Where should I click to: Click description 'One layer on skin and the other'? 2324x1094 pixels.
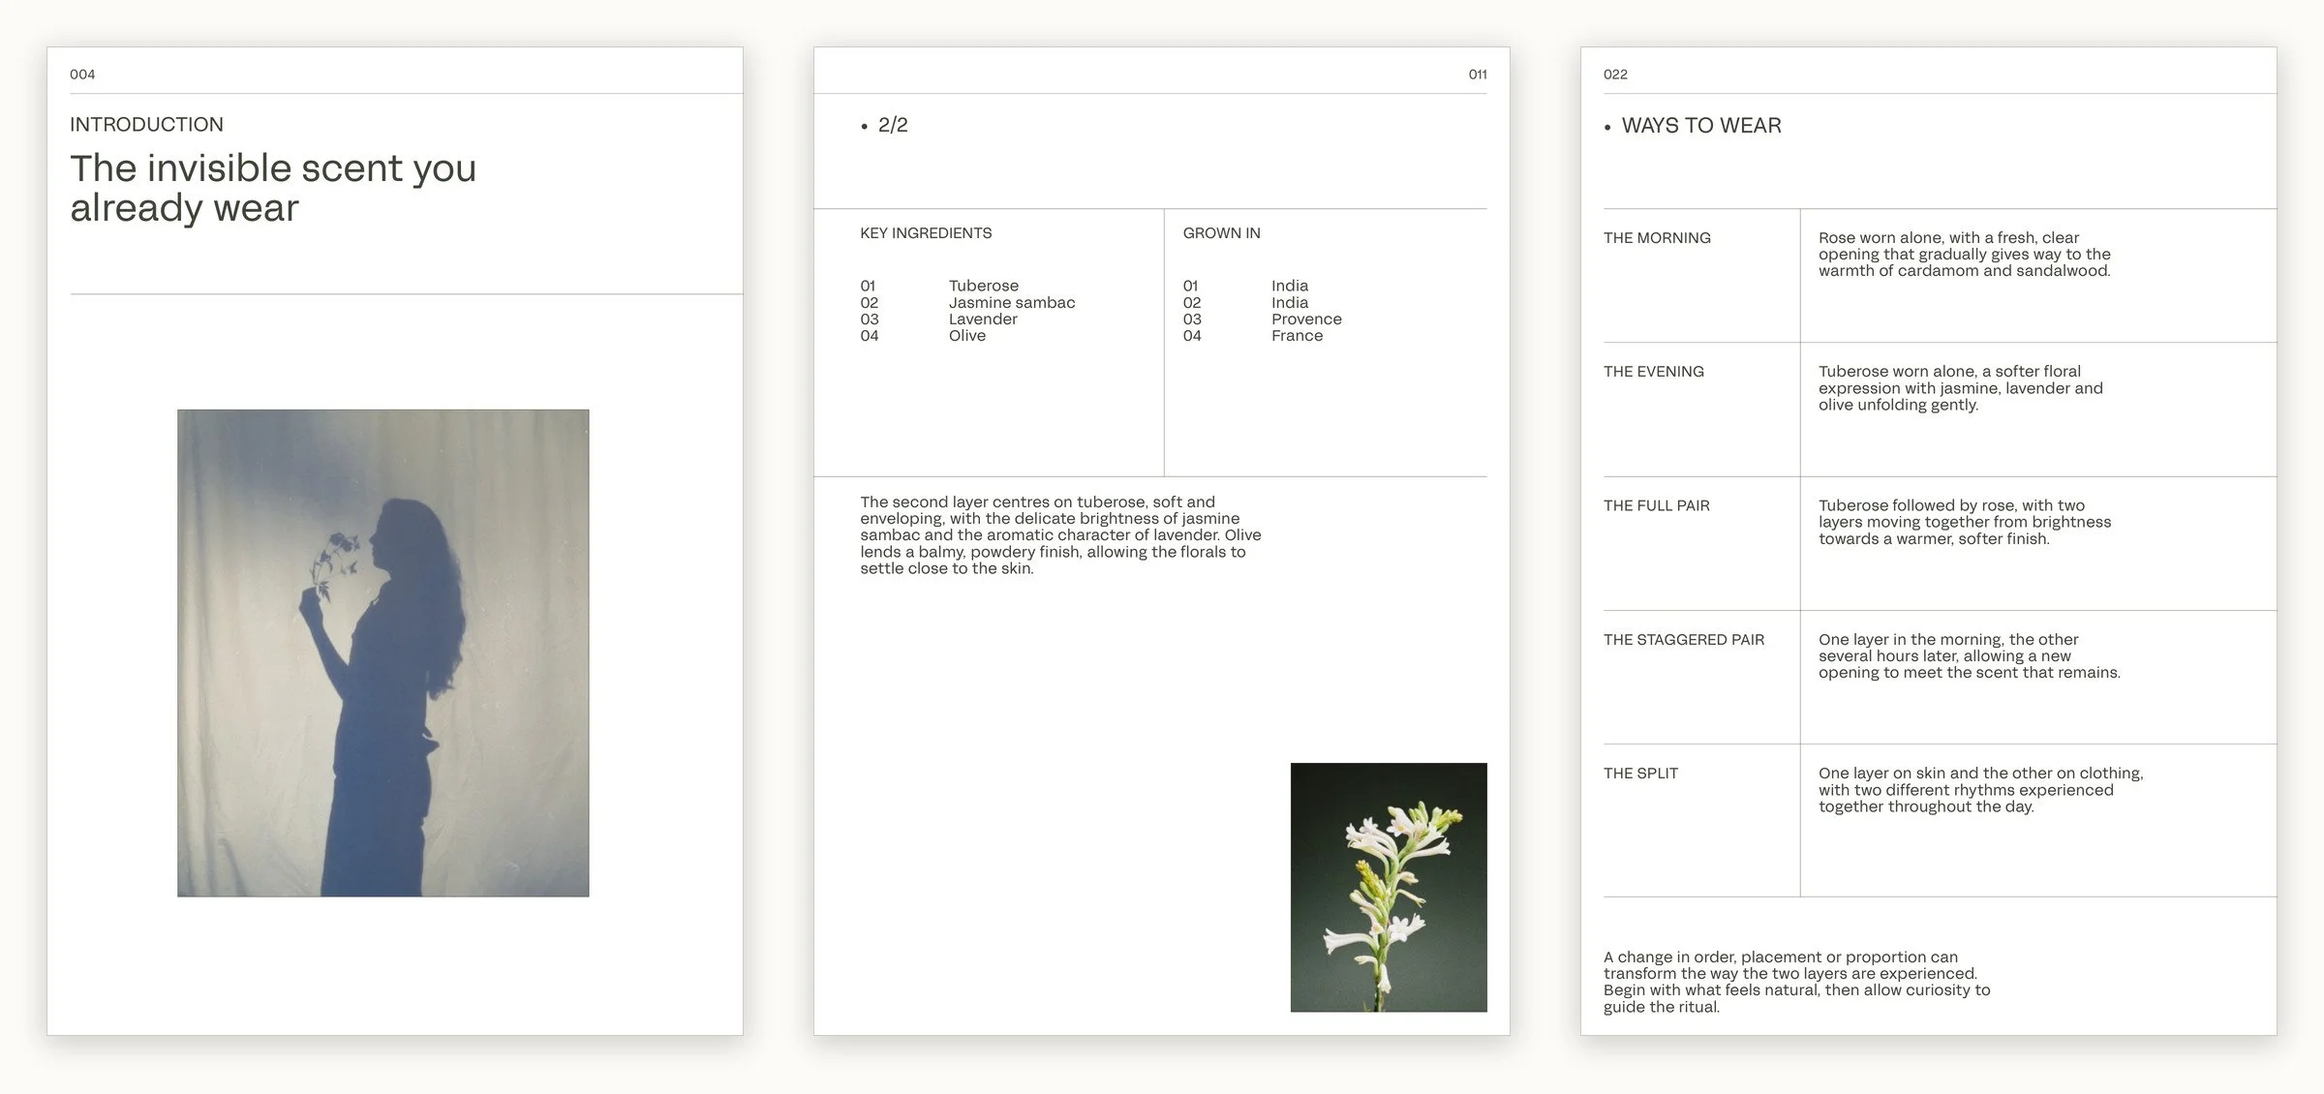(1981, 790)
